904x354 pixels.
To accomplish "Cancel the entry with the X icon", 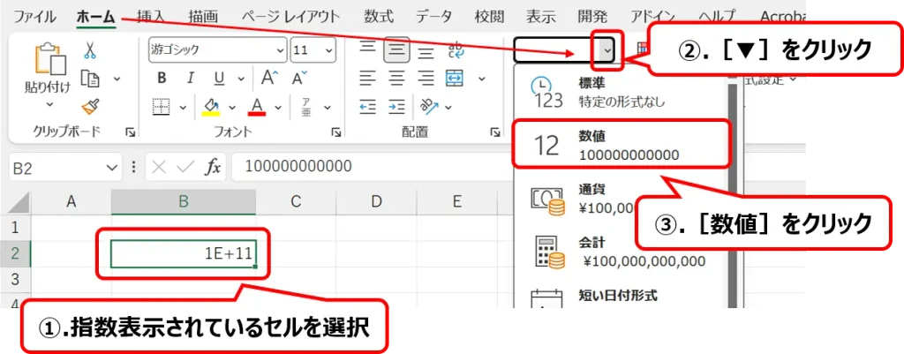I will pyautogui.click(x=160, y=167).
